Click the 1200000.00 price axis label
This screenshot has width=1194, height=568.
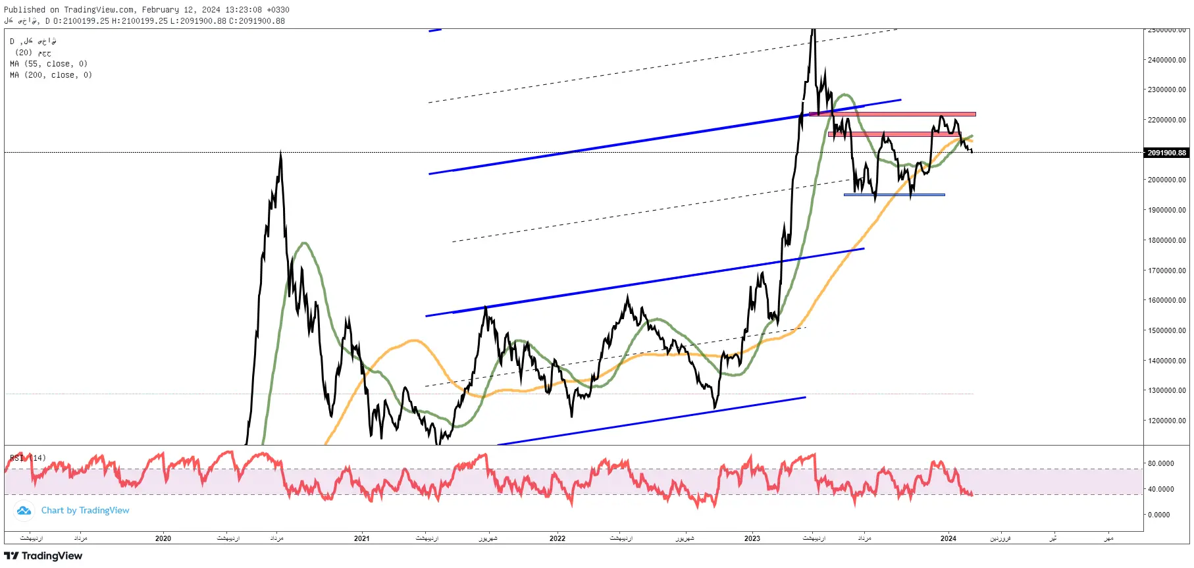pyautogui.click(x=1166, y=421)
